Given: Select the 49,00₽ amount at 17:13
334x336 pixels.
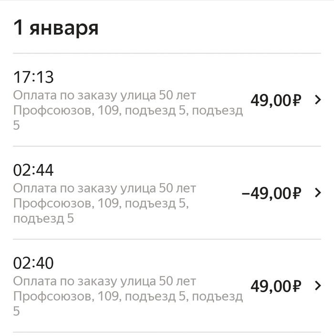Looking at the screenshot, I should [275, 101].
